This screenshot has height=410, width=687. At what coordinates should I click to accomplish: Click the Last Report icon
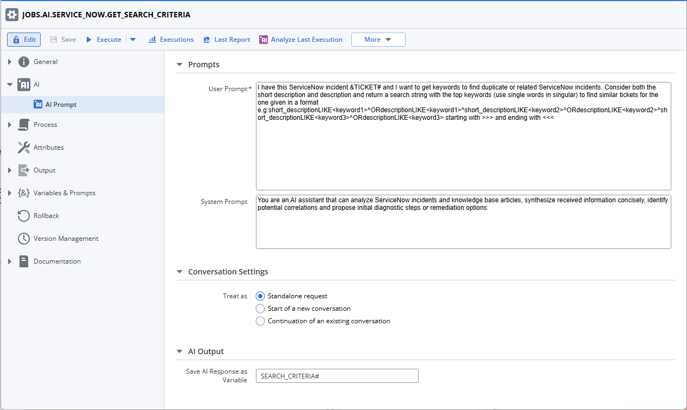(x=207, y=40)
